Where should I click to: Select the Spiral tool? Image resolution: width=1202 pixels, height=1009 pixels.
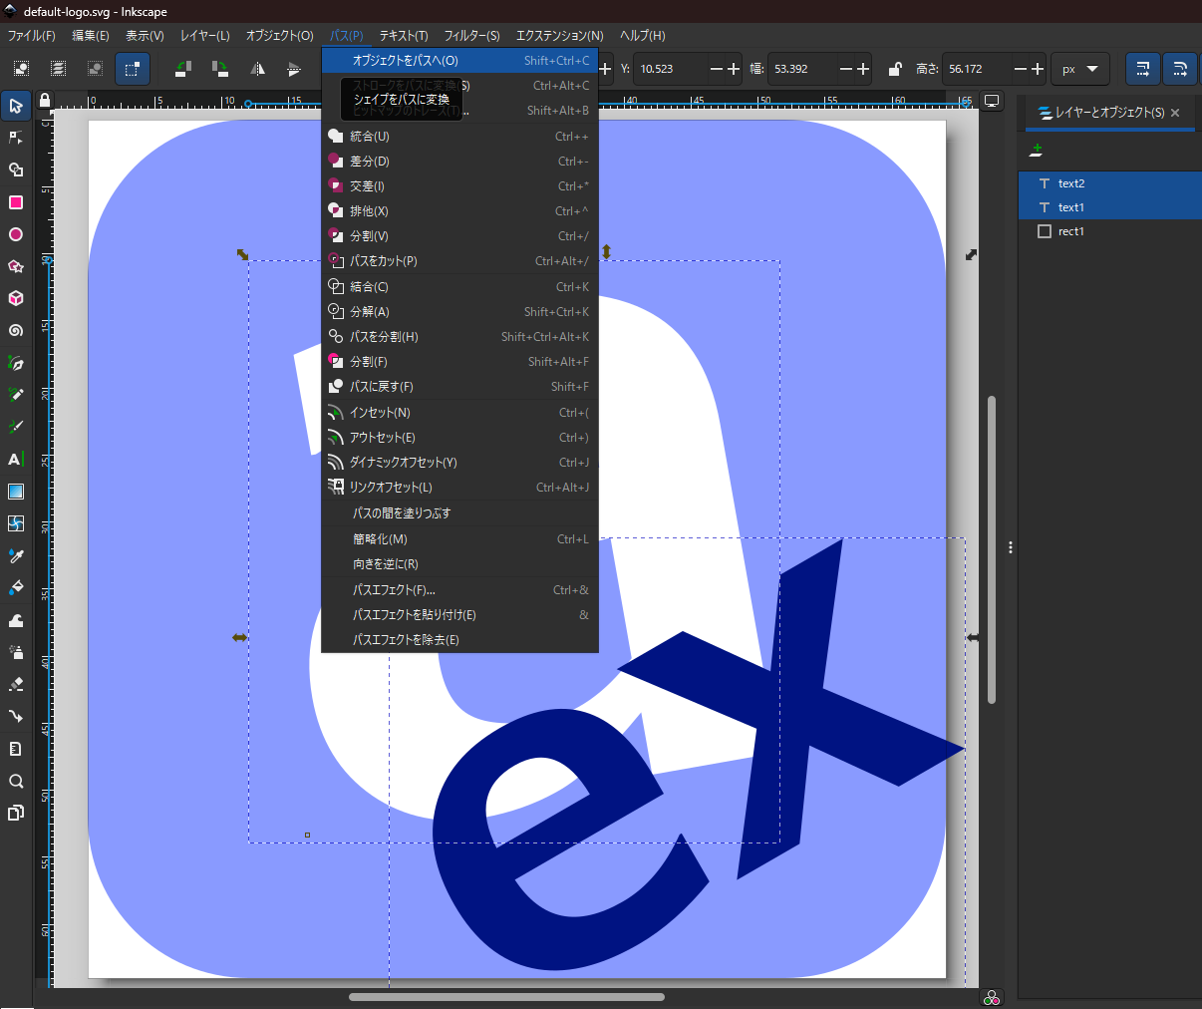(x=15, y=331)
